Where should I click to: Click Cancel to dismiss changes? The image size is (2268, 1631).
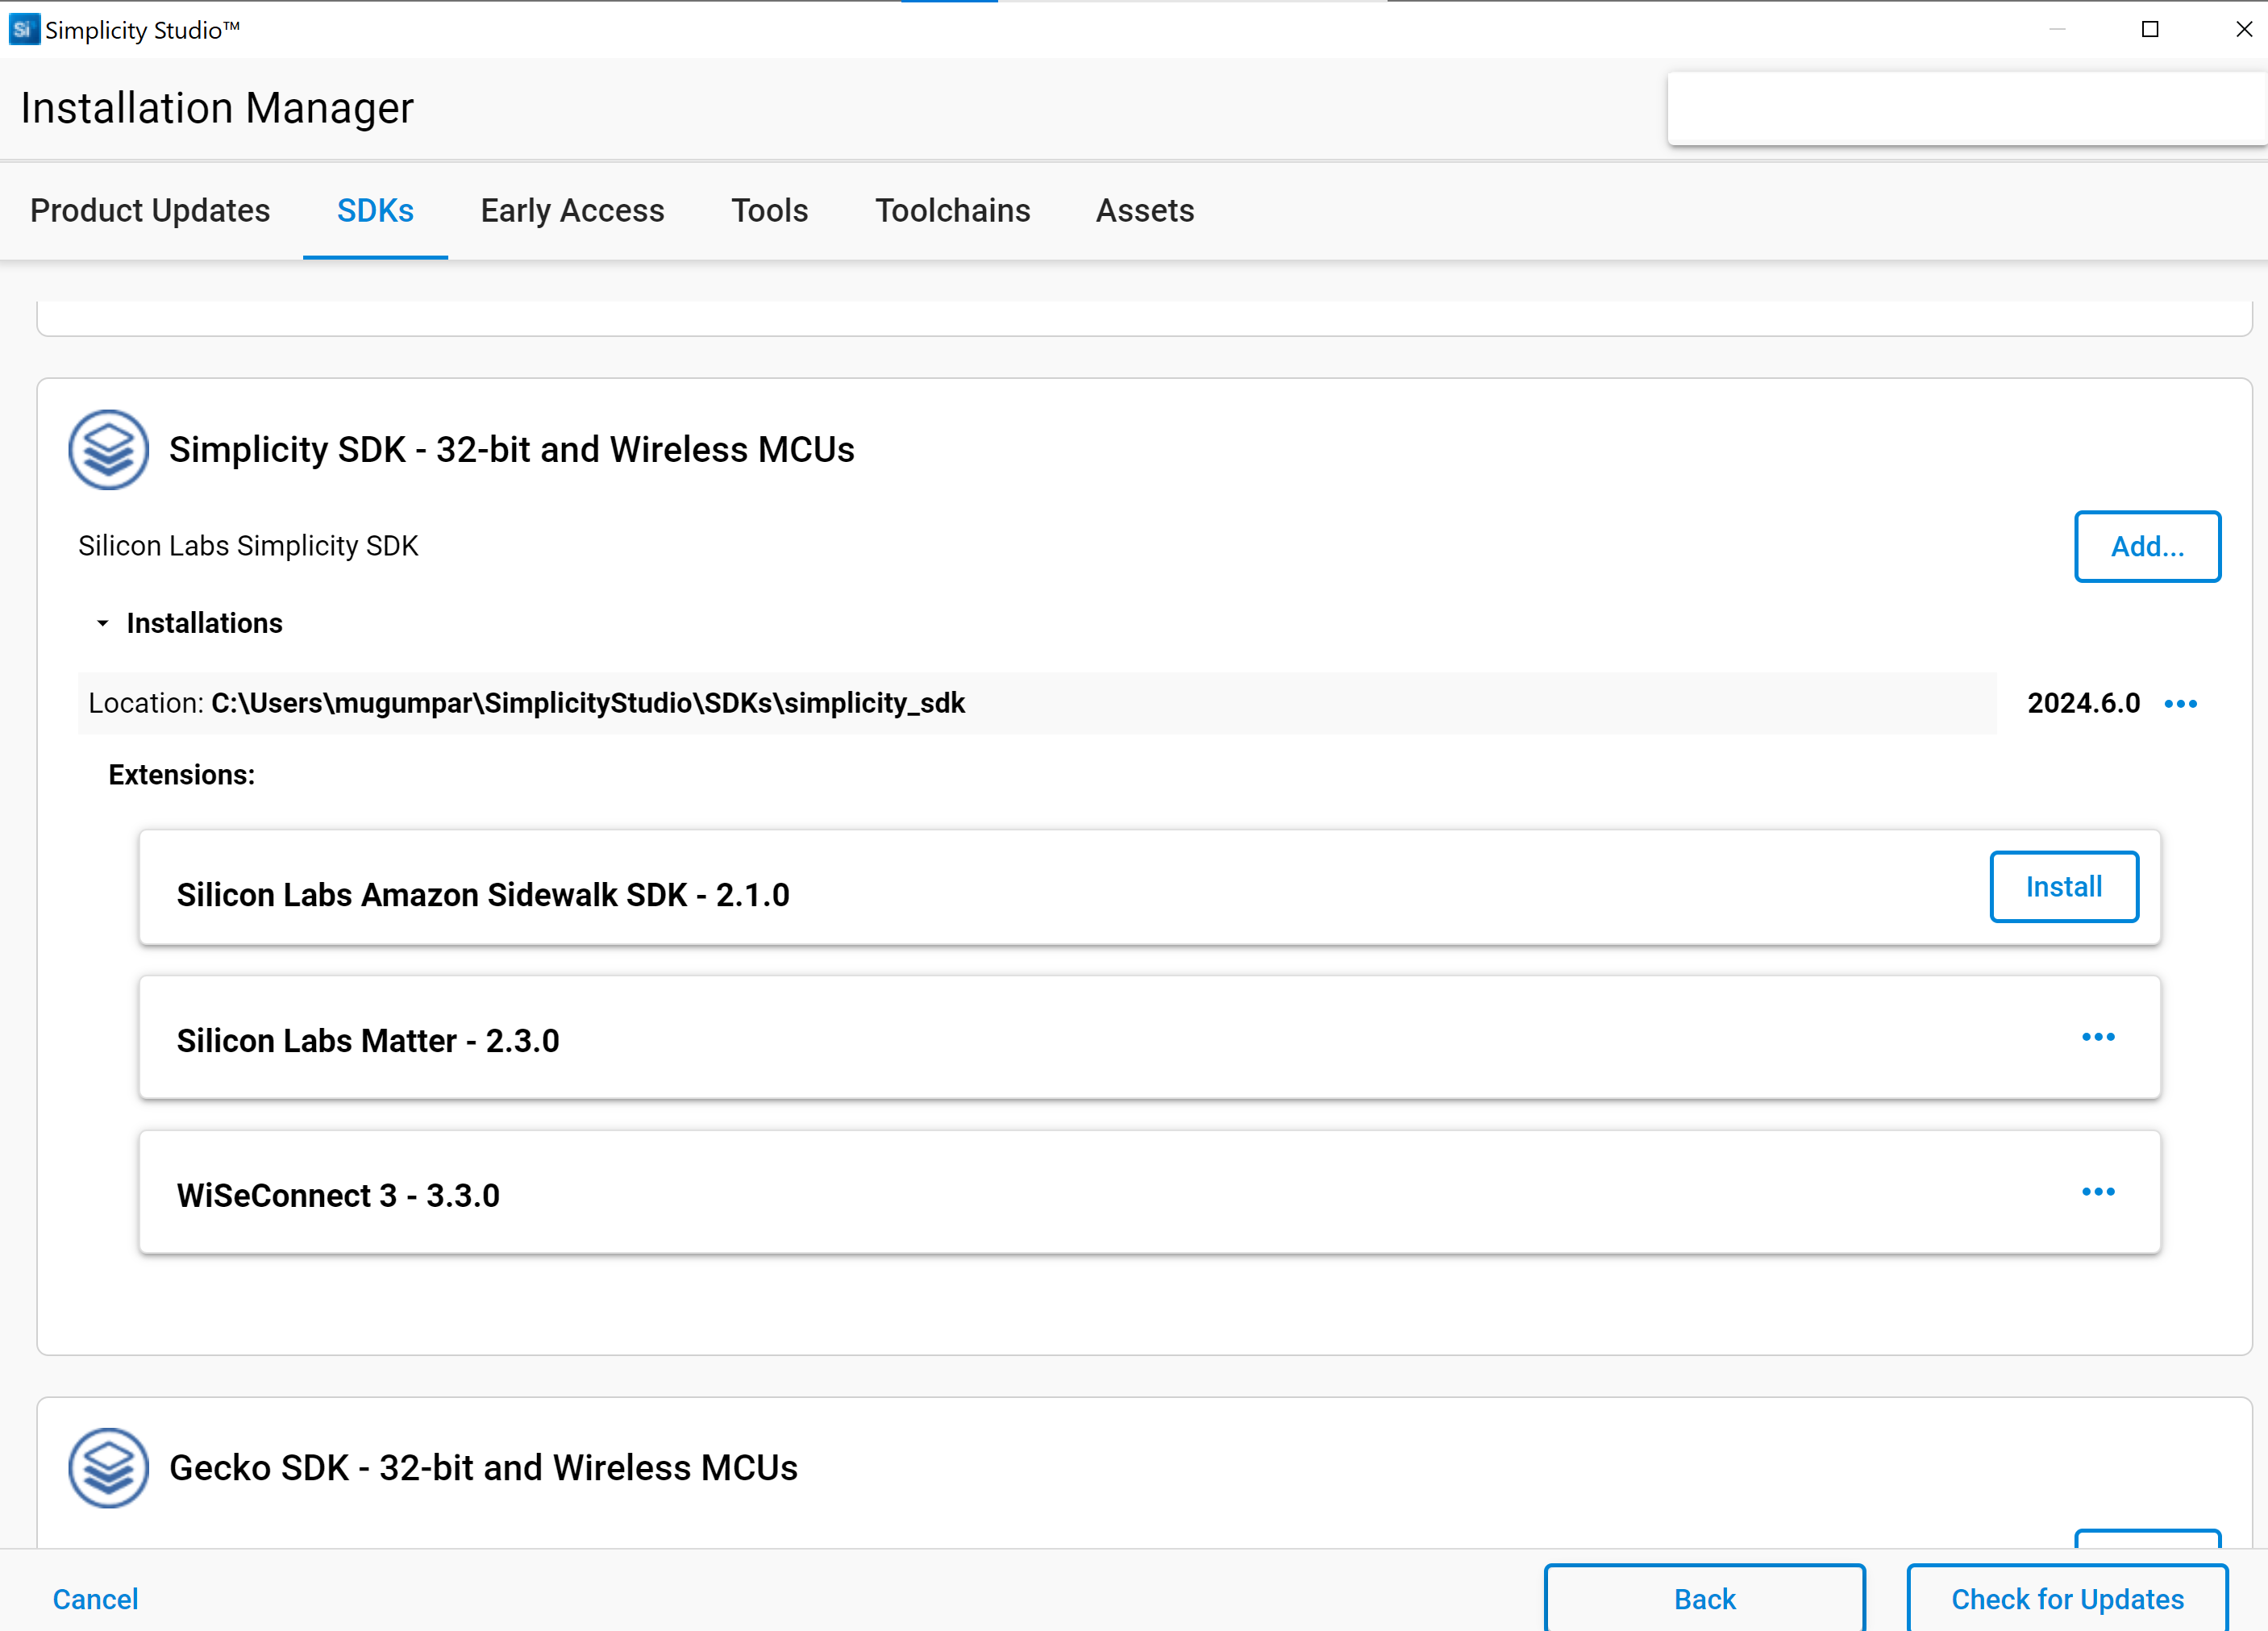[x=95, y=1599]
